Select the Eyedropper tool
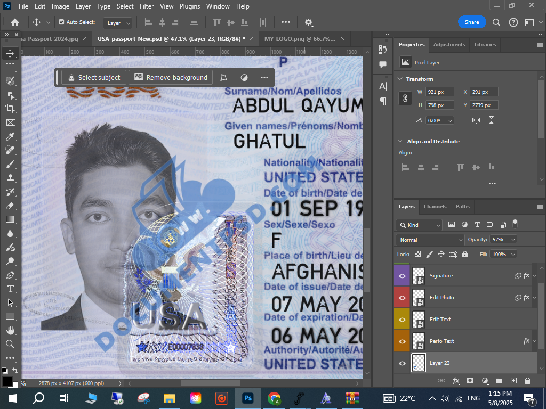546x409 pixels. click(x=10, y=136)
